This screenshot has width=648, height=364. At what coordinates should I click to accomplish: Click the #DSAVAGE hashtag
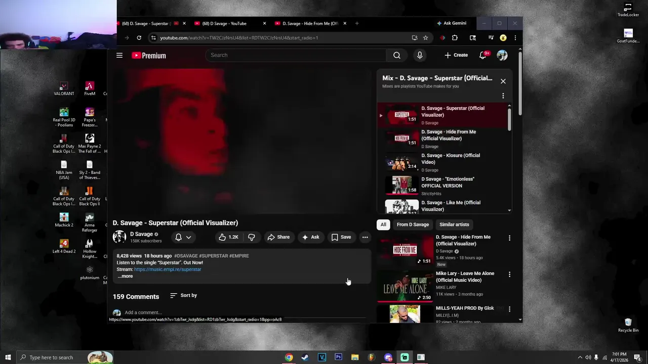[x=186, y=256]
